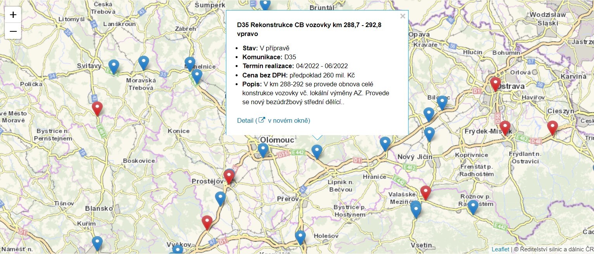Click 'Komunikace: D35' line

269,57
